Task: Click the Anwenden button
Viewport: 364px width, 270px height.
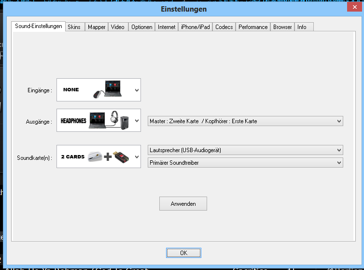Action: point(183,204)
